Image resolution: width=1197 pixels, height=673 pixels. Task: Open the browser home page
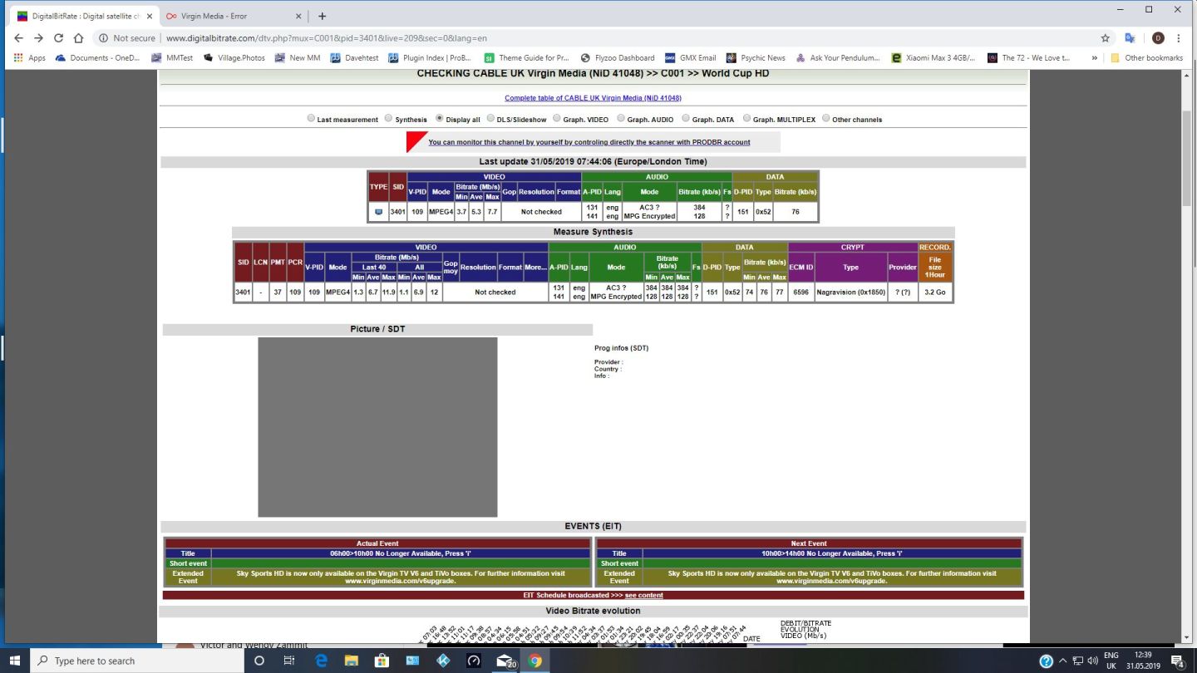click(78, 38)
